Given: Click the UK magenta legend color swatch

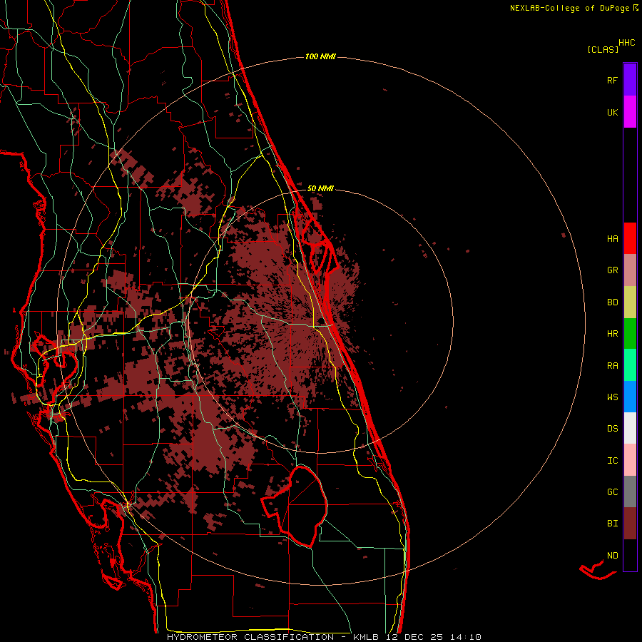Looking at the screenshot, I should [x=630, y=111].
